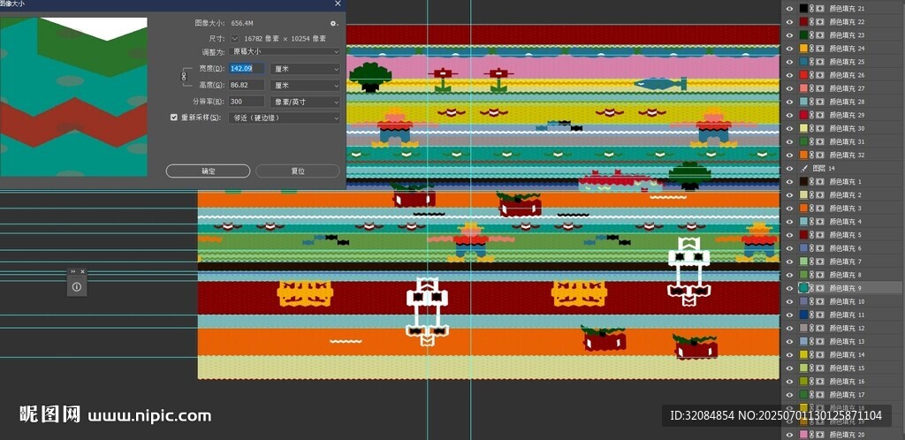Click the 宽度 width input field
This screenshot has height=440, width=905.
(247, 69)
